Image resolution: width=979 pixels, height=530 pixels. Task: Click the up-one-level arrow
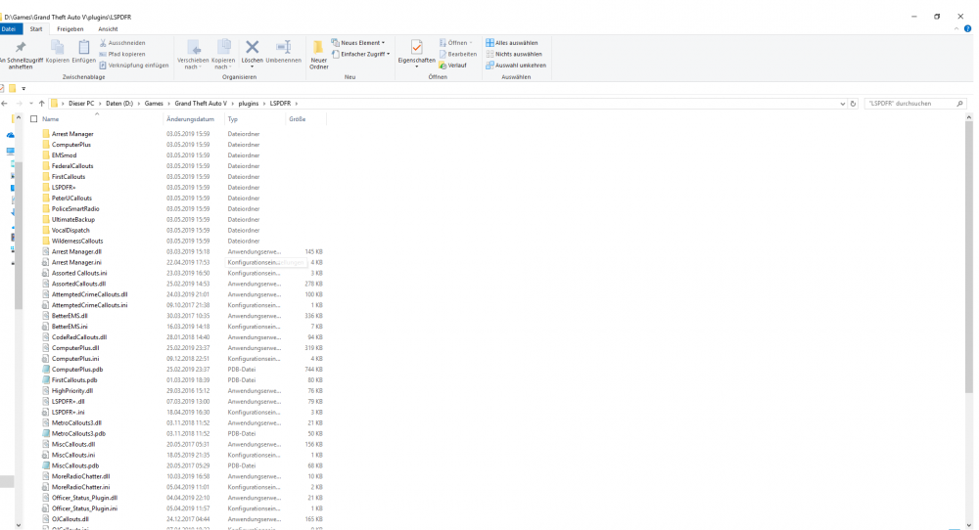[42, 104]
